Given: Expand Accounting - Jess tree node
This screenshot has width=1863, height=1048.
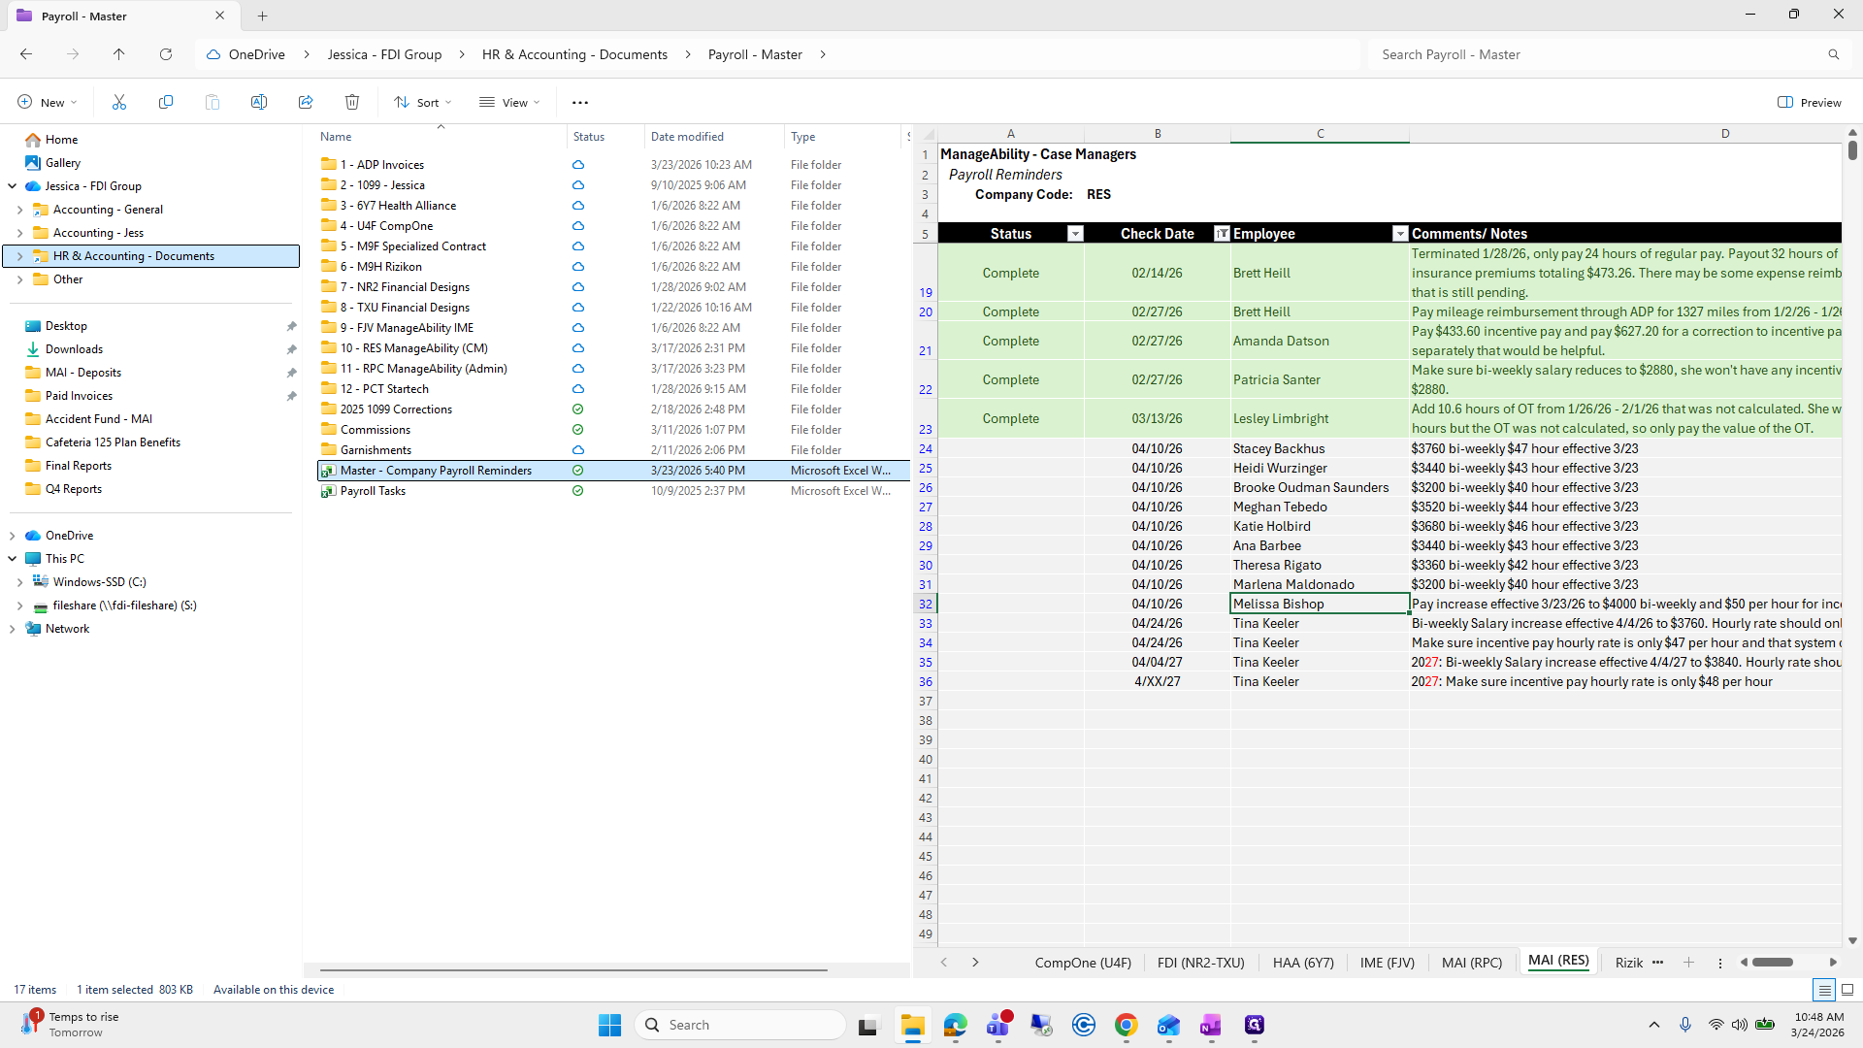Looking at the screenshot, I should (20, 233).
